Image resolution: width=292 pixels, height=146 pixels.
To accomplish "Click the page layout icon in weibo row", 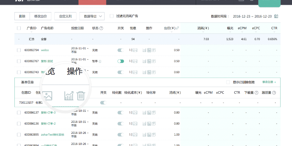I will (x=149, y=50).
